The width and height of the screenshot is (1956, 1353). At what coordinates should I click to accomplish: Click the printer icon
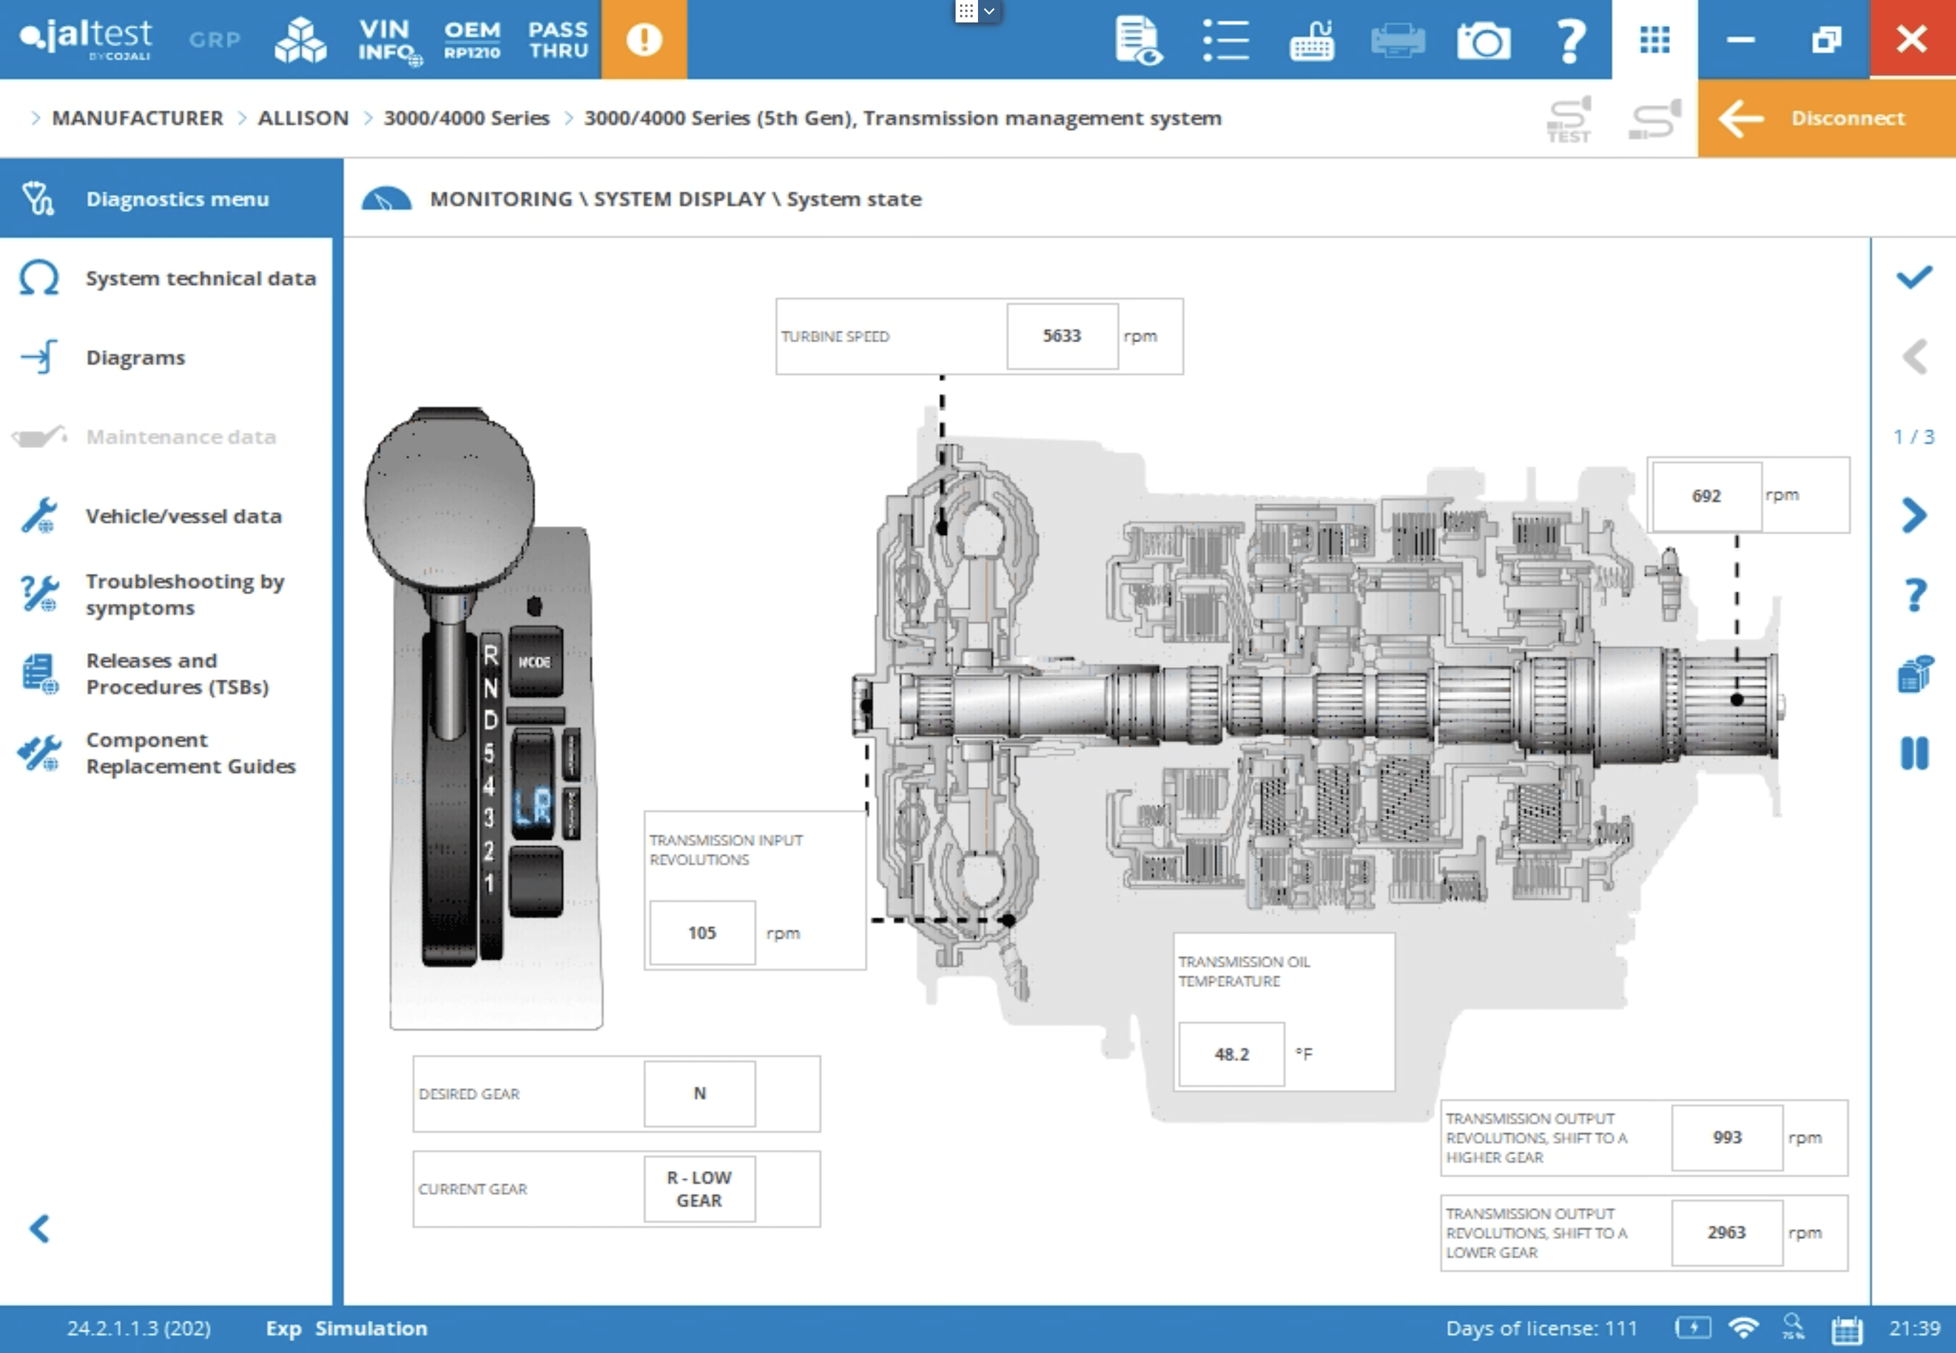point(1398,40)
